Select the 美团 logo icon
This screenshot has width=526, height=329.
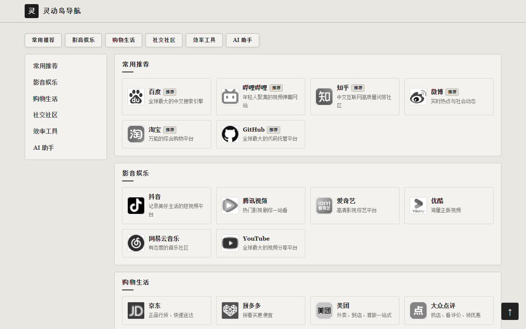pyautogui.click(x=324, y=310)
